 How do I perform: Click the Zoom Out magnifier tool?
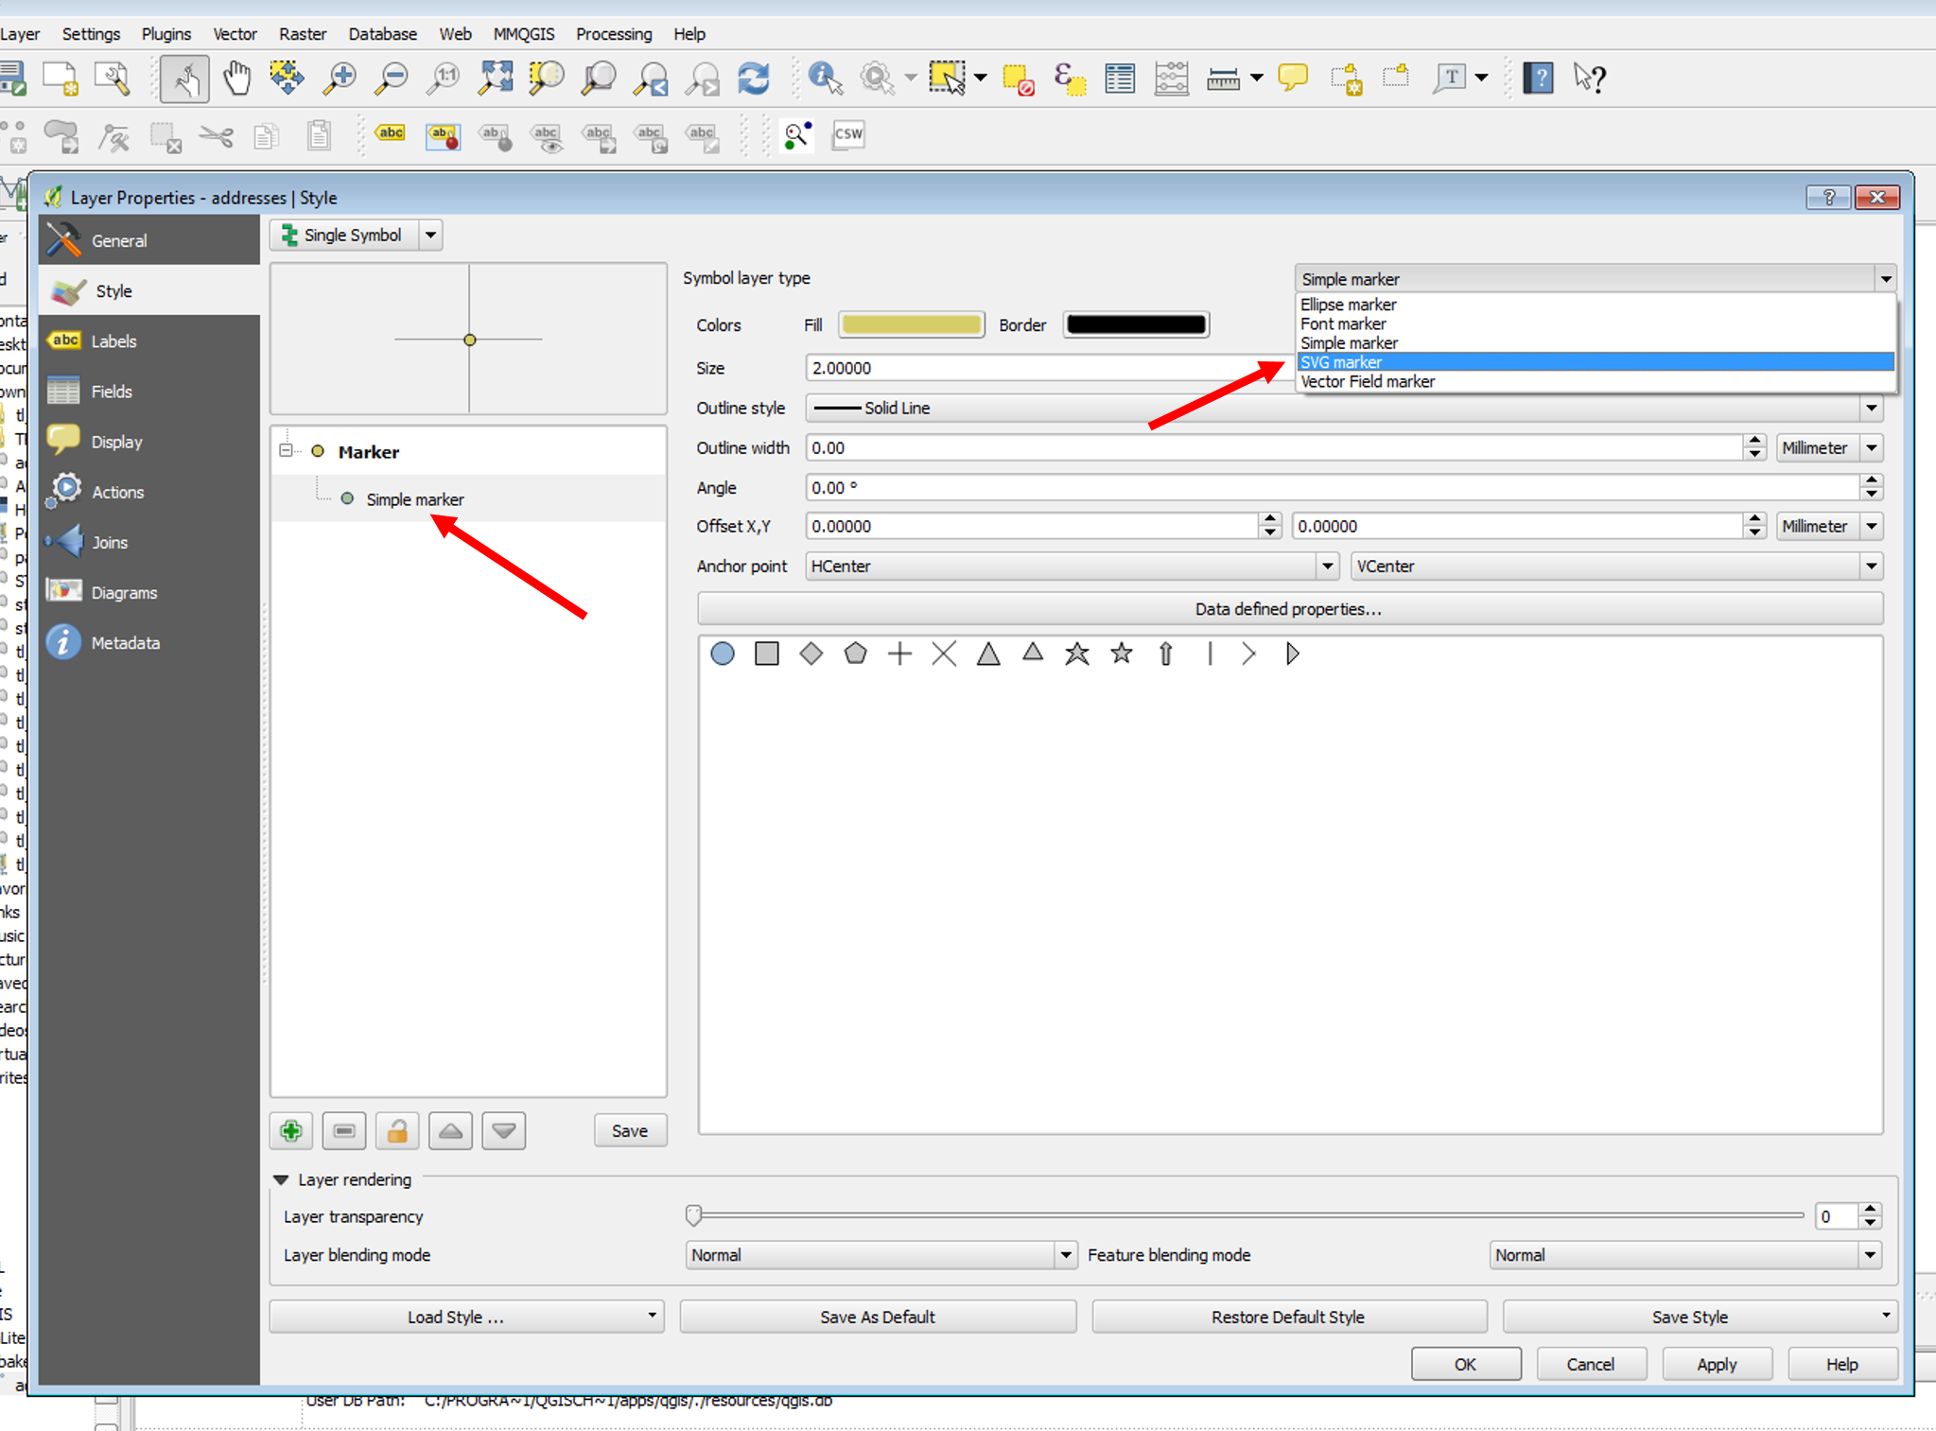391,78
